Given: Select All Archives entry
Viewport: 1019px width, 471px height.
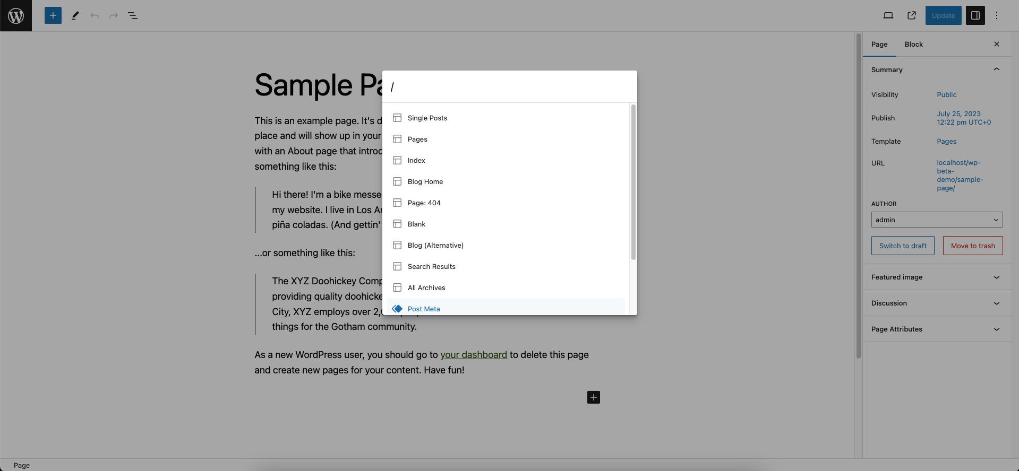Looking at the screenshot, I should pos(506,287).
